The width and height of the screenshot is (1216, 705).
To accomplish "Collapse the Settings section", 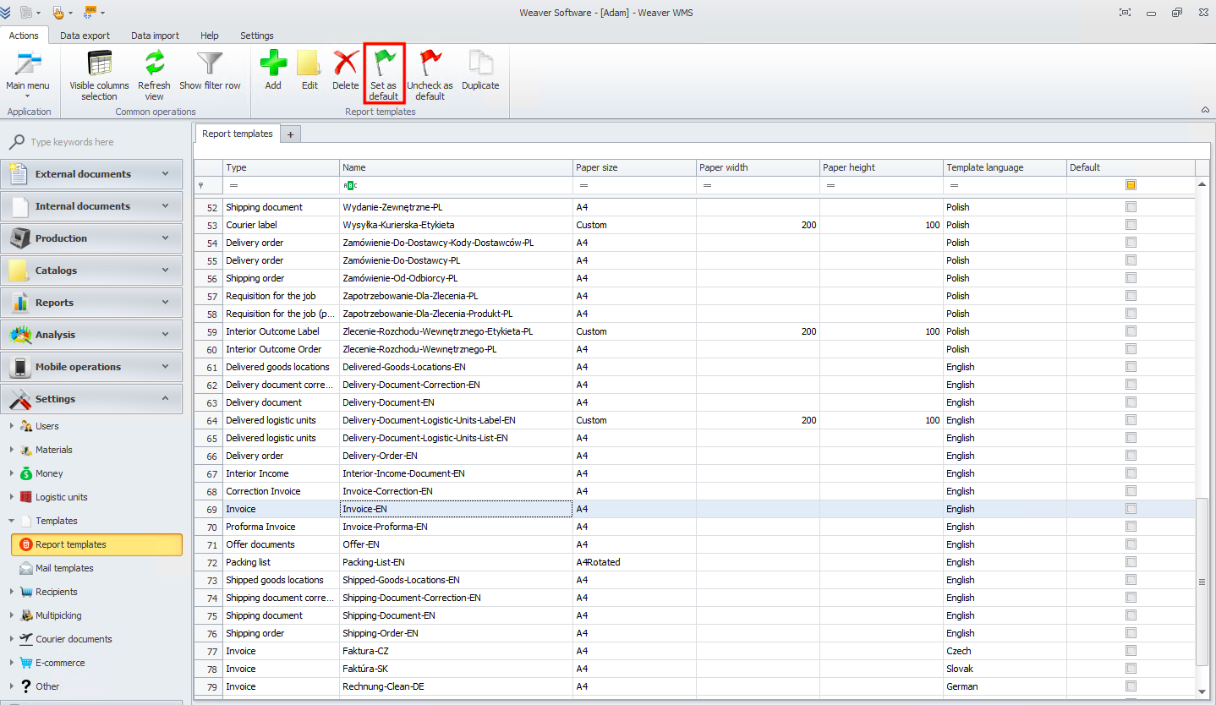I will pos(91,399).
